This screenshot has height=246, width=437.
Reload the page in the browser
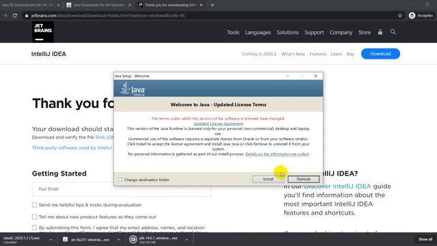[x=15, y=16]
